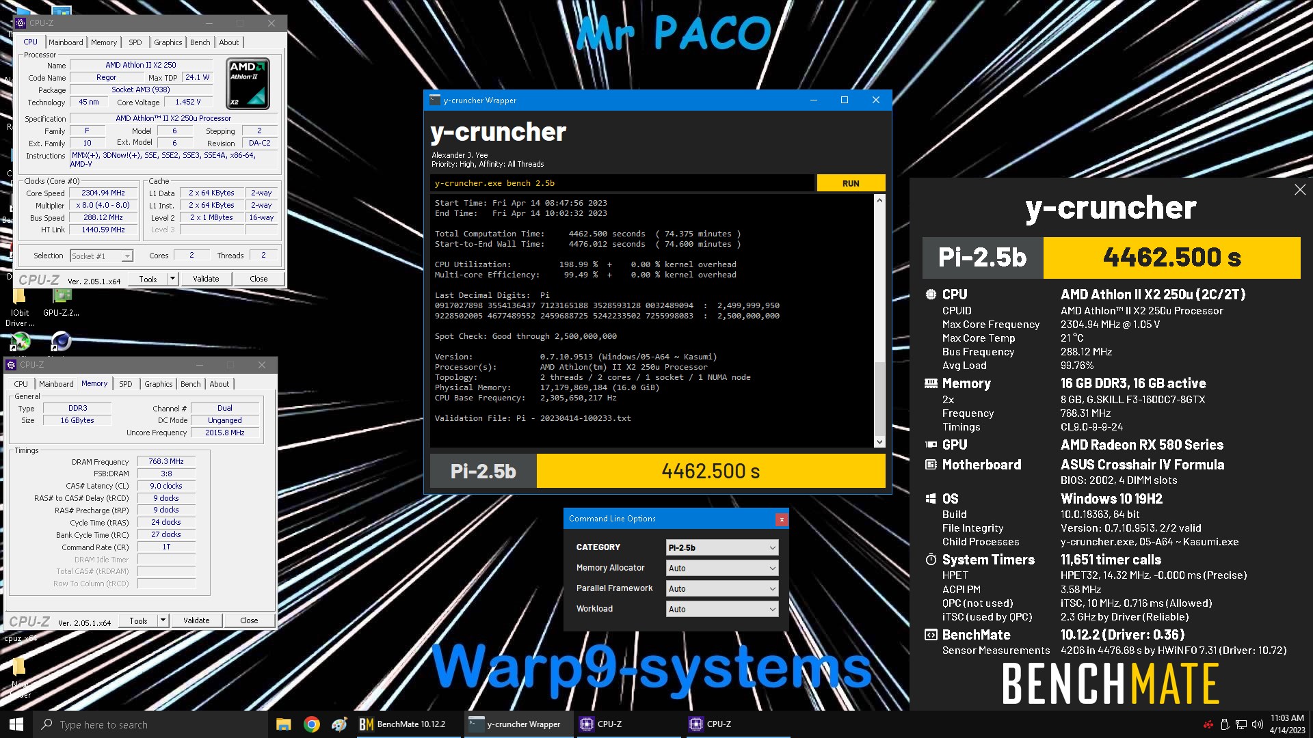Click the yellow RUN button
Image resolution: width=1313 pixels, height=738 pixels.
[851, 183]
